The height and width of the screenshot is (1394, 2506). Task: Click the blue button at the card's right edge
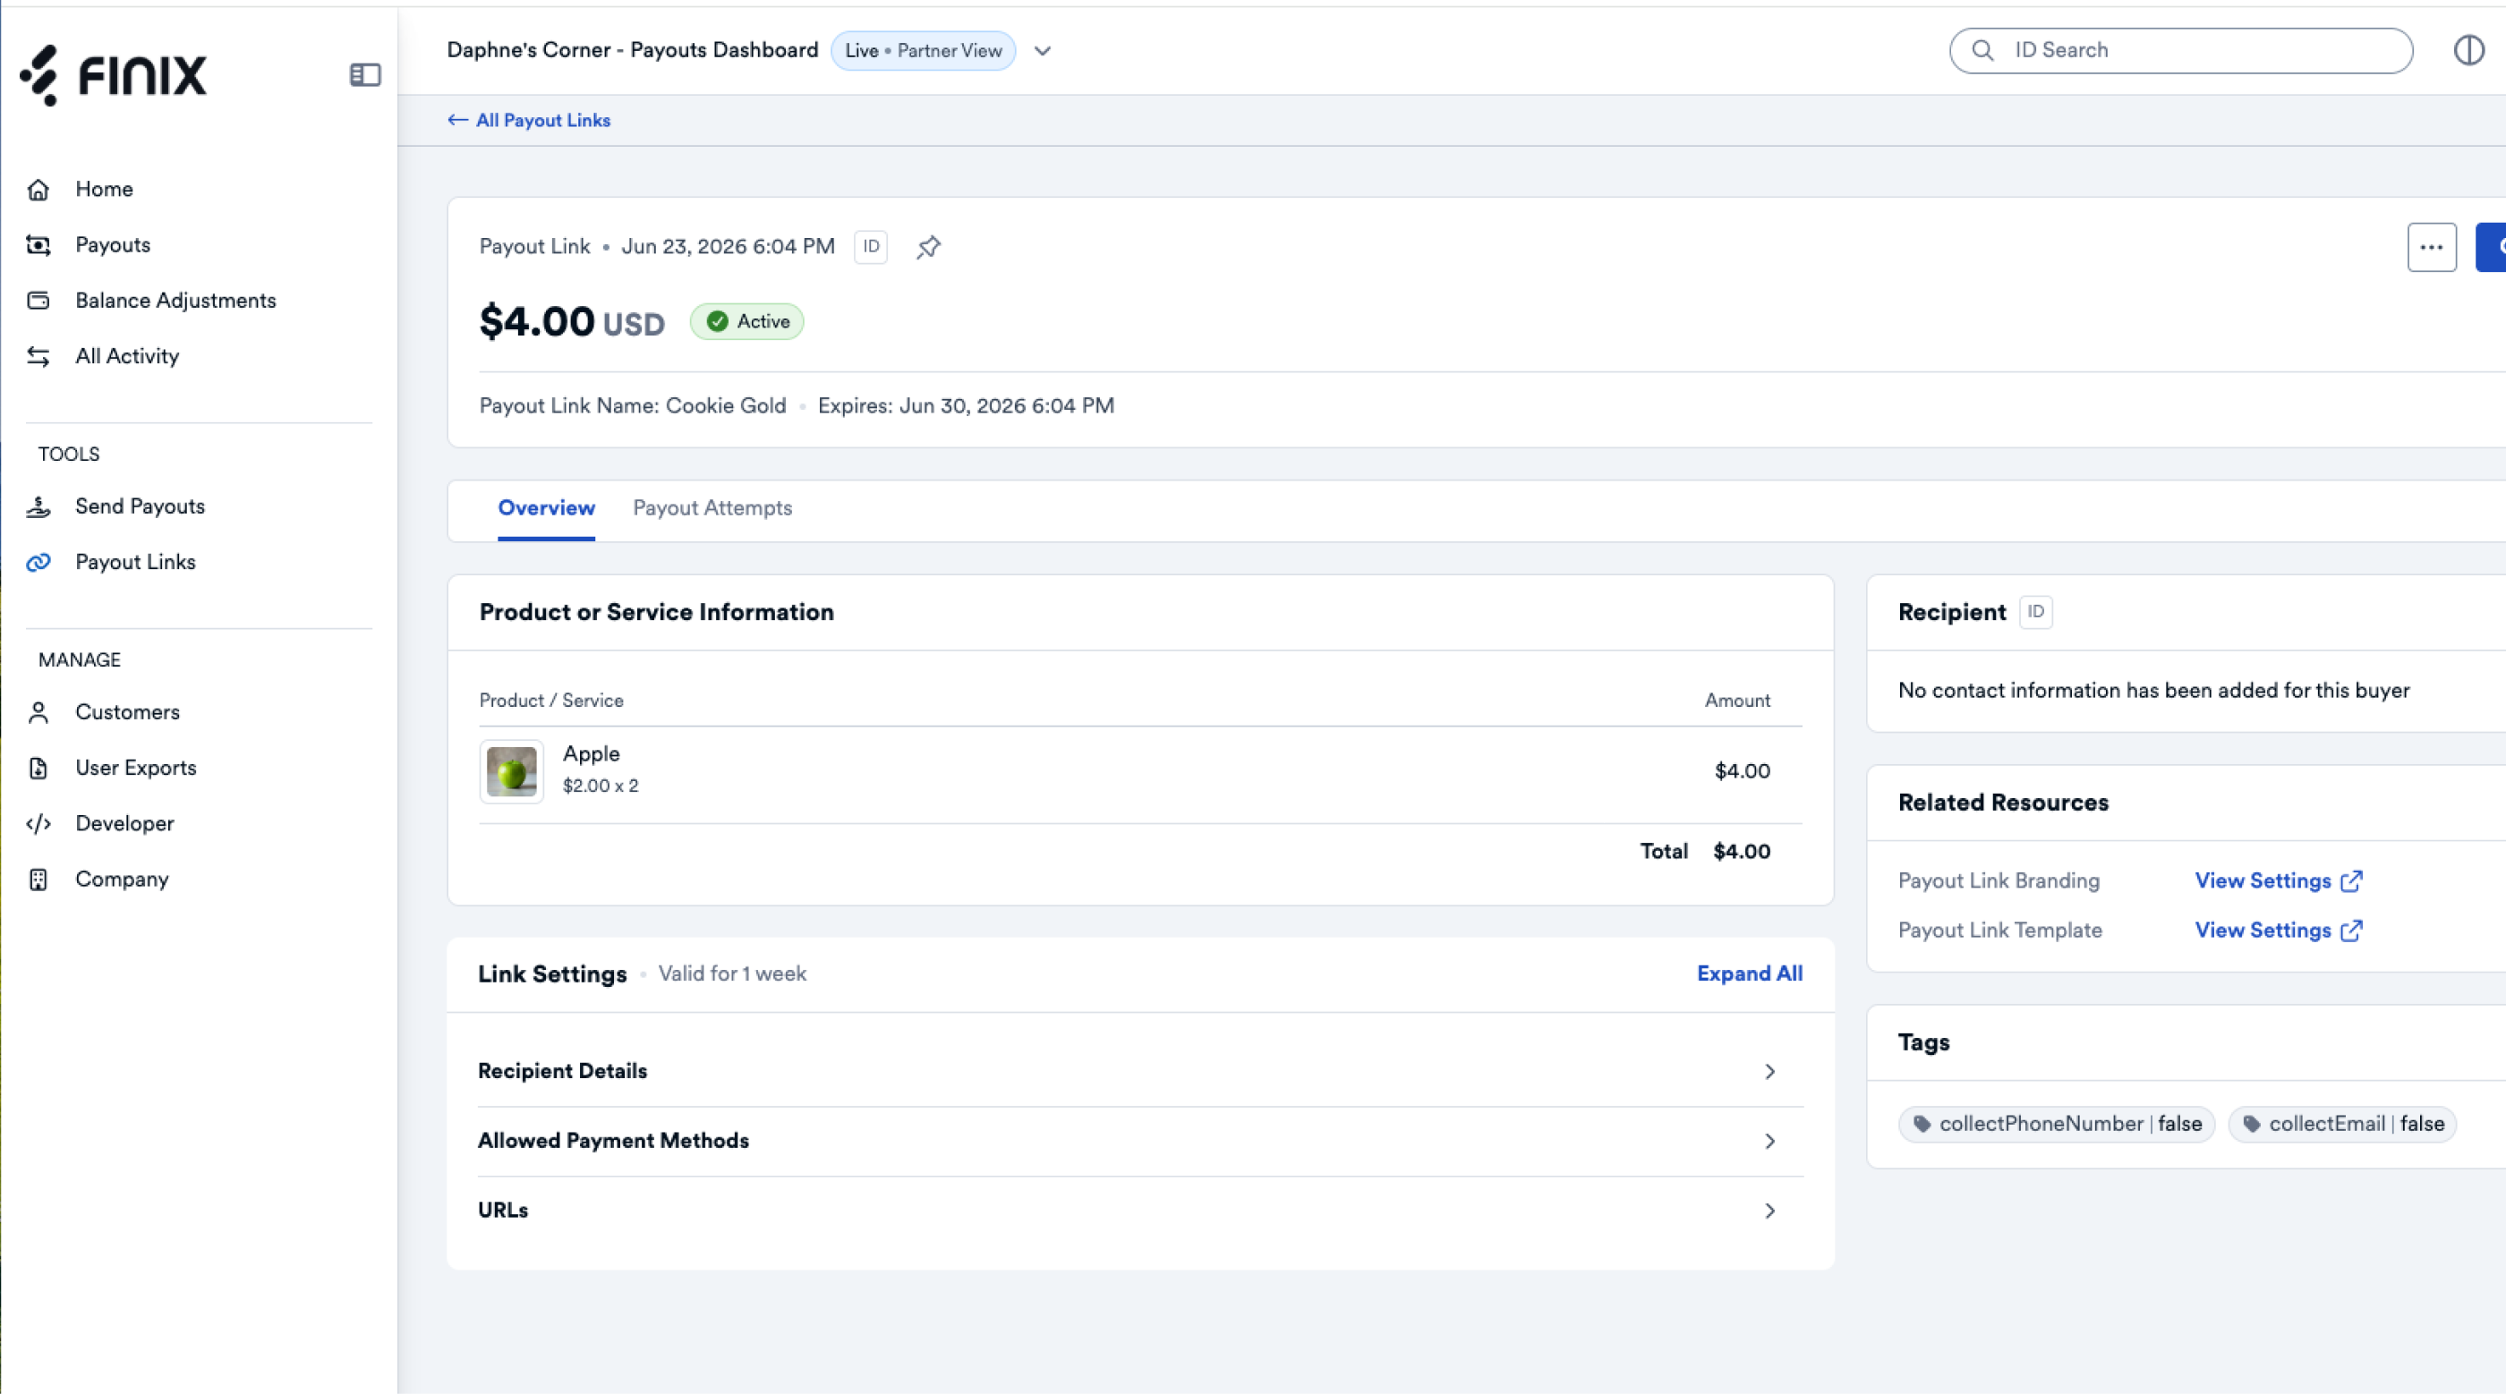(x=2491, y=247)
